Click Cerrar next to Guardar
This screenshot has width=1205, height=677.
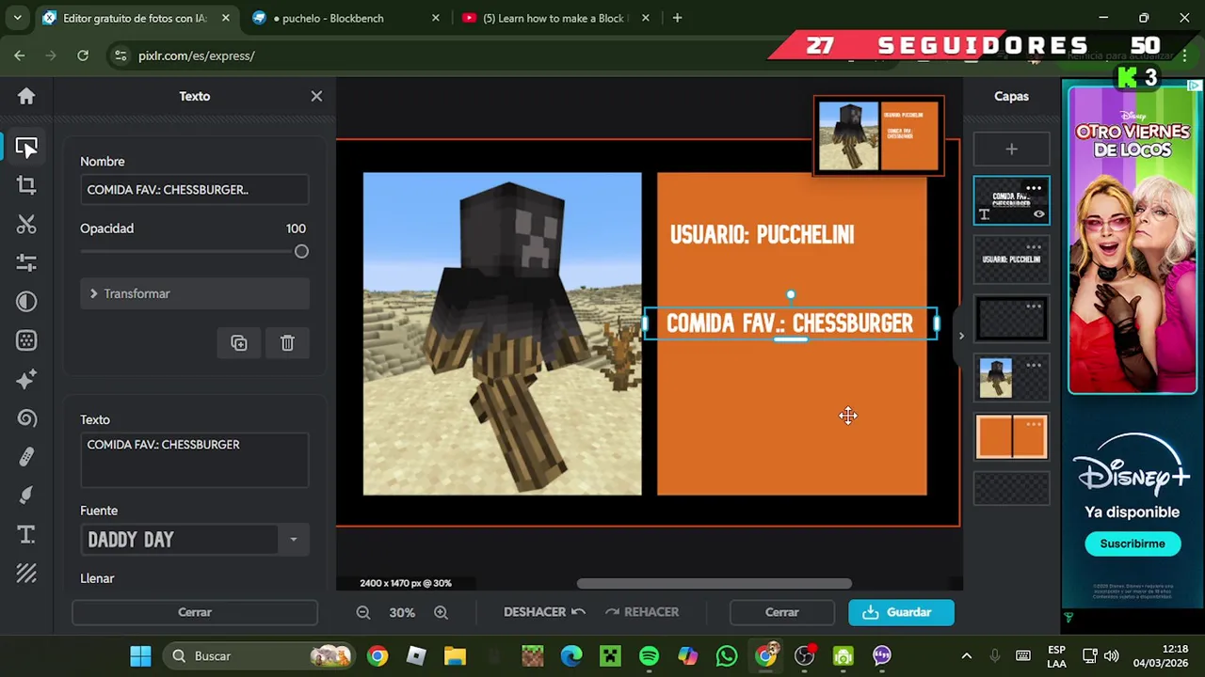pos(781,612)
